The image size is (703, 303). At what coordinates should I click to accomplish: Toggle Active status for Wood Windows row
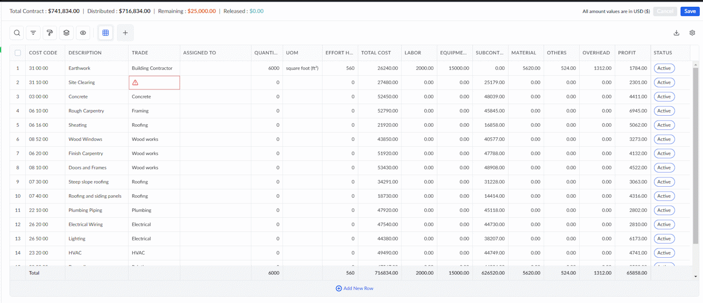pos(664,139)
